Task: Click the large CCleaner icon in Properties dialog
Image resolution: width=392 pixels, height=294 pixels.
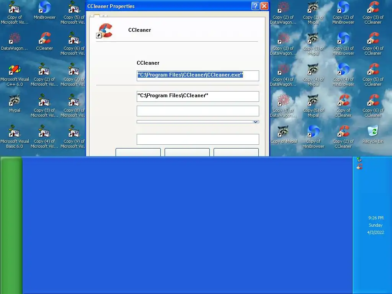Action: (x=105, y=31)
